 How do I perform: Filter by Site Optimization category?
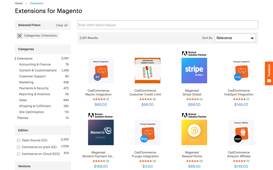[x=31, y=112]
